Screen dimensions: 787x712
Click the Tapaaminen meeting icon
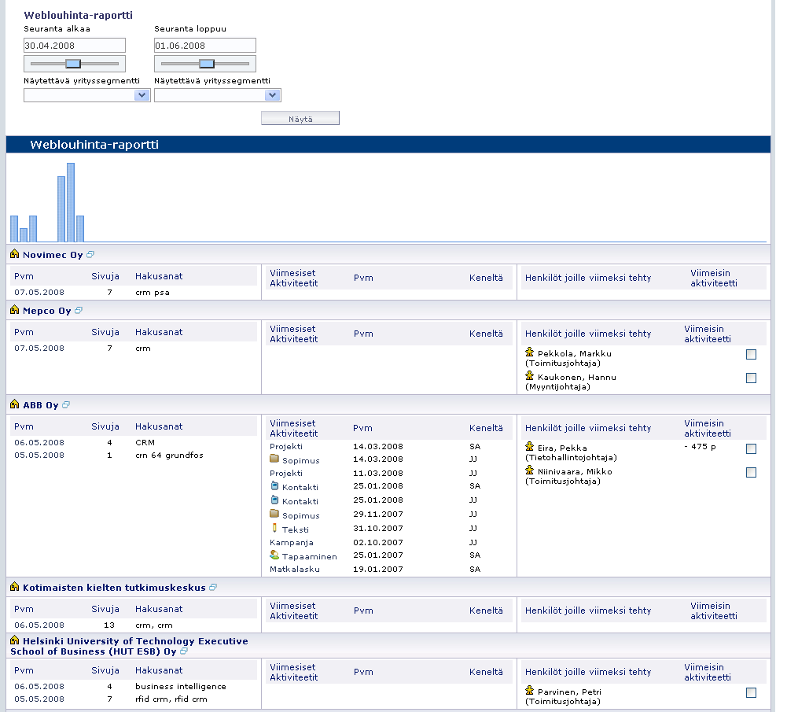(x=274, y=555)
